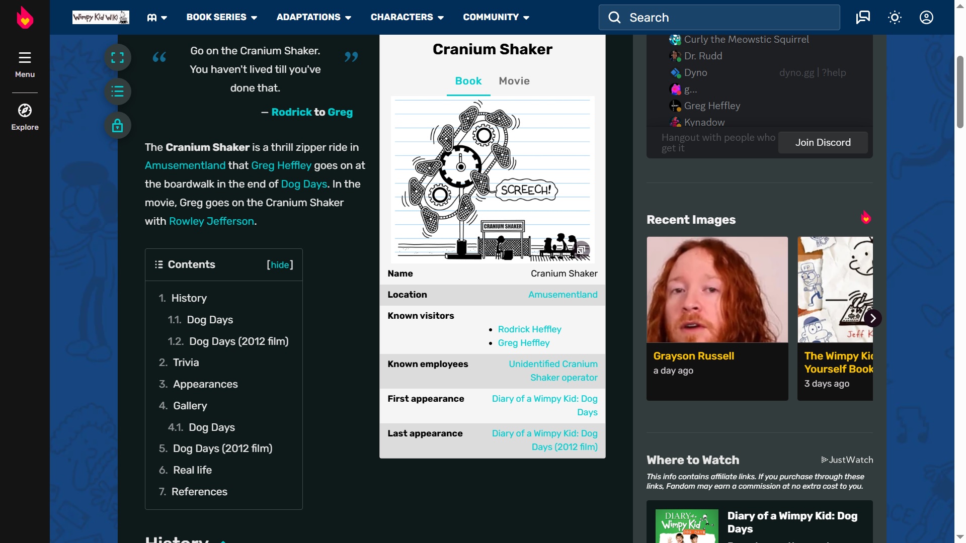966x543 pixels.
Task: Jump to References section
Action: [x=199, y=492]
